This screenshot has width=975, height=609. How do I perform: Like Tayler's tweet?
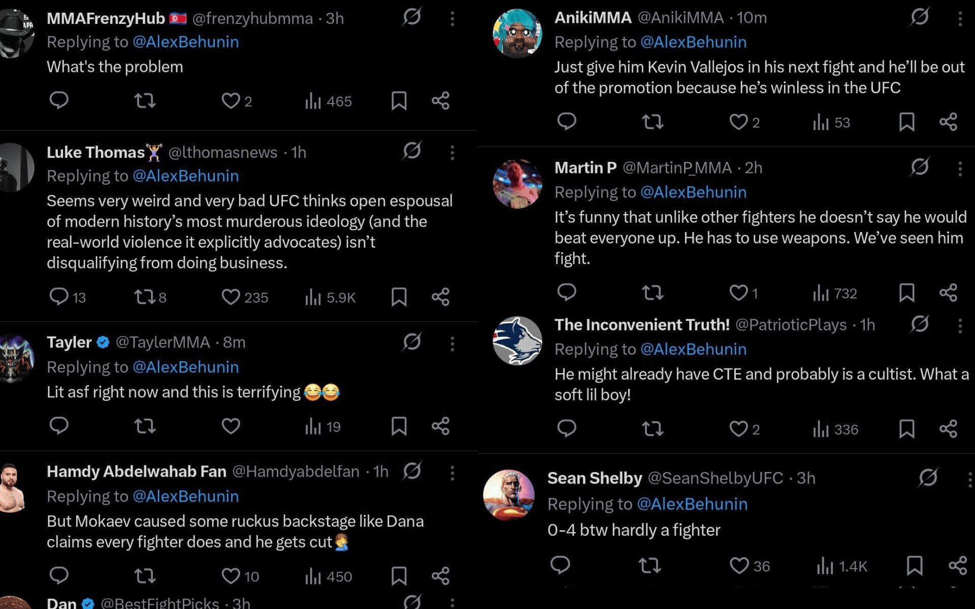(x=231, y=426)
